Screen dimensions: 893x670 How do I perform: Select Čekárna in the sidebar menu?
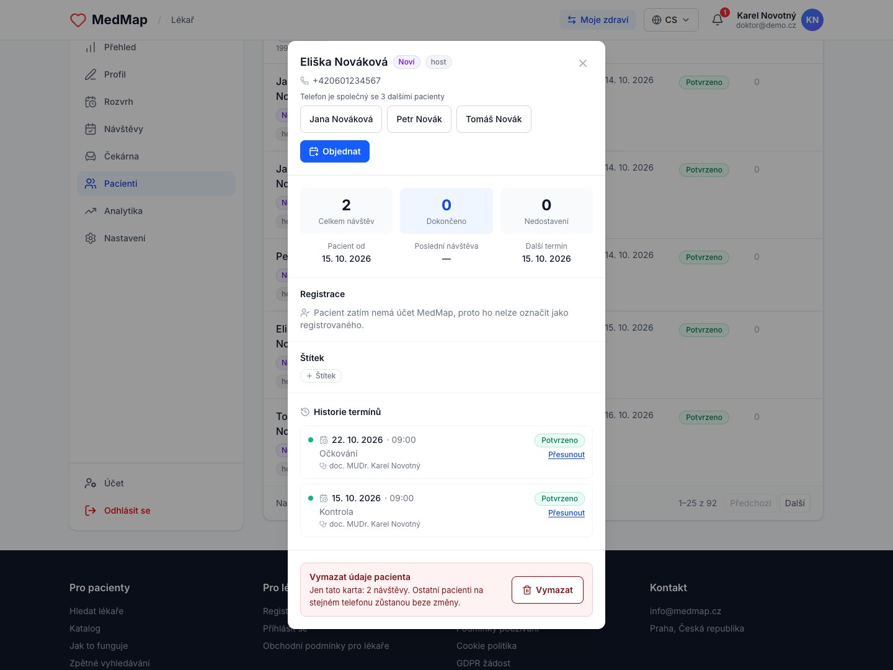tap(156, 156)
